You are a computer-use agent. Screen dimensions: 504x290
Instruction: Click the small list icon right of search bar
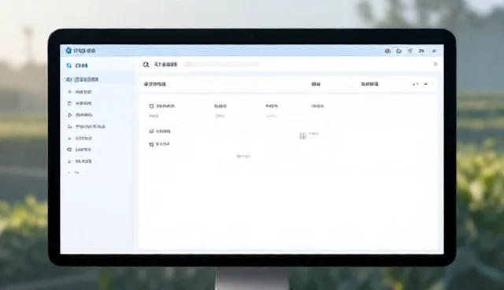(x=435, y=65)
